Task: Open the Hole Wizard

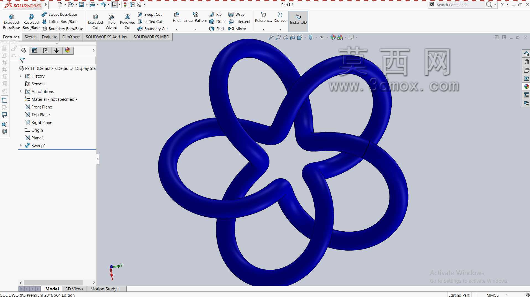Action: (111, 22)
